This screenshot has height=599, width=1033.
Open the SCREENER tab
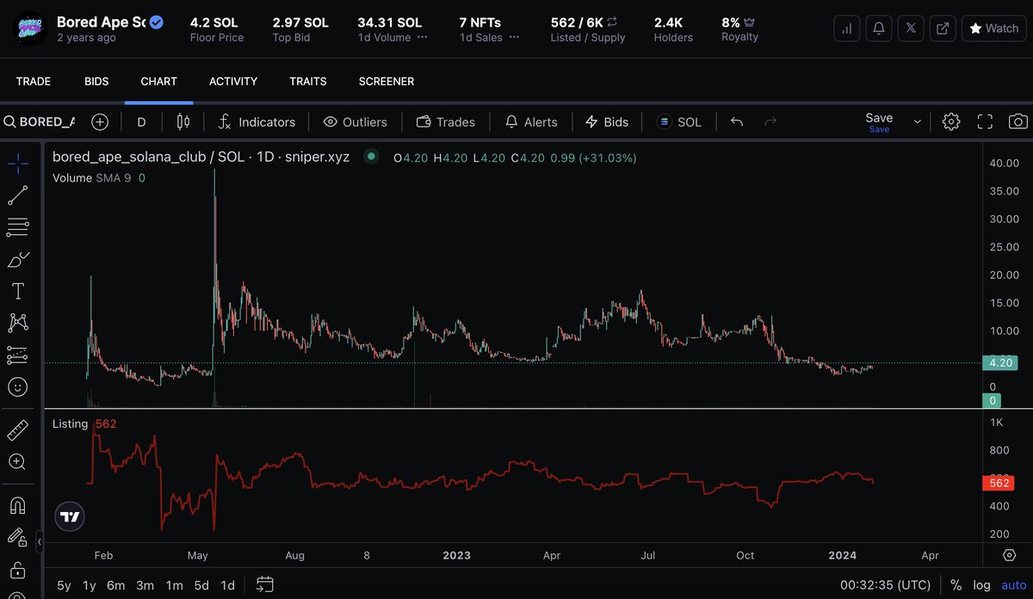click(x=387, y=81)
